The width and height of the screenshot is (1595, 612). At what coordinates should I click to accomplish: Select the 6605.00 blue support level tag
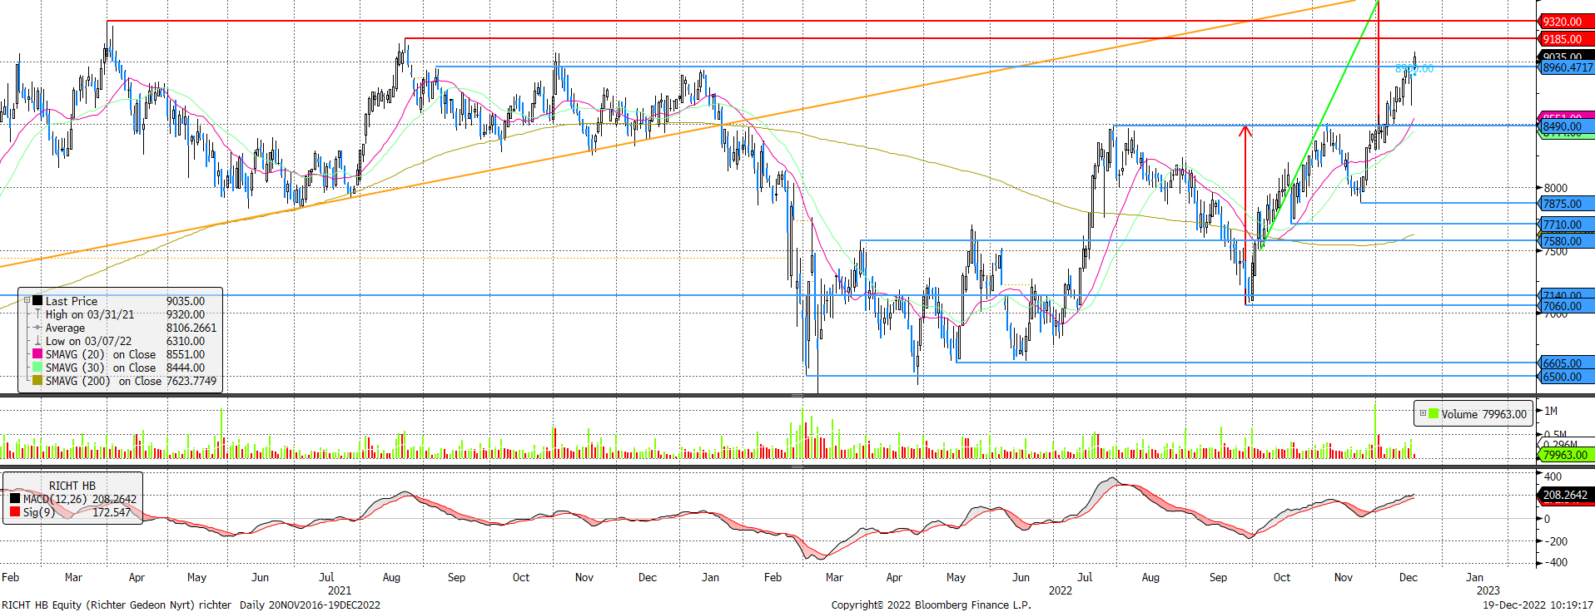[1563, 363]
